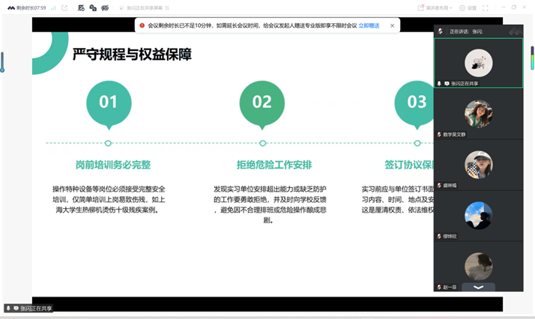
Task: Click the Tencent Meeting logo icon
Action: 11,7
